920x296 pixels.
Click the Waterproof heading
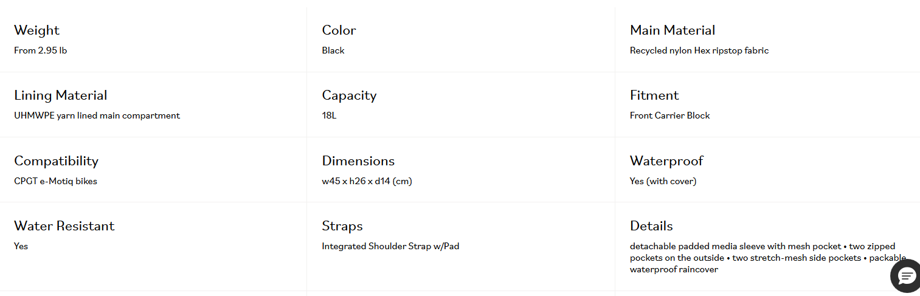click(666, 161)
